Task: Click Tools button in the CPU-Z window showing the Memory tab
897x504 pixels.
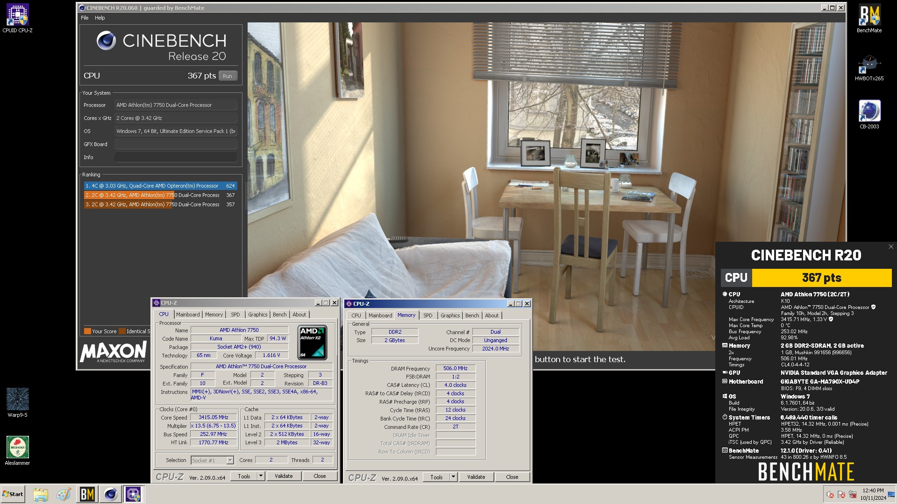Action: tap(437, 477)
